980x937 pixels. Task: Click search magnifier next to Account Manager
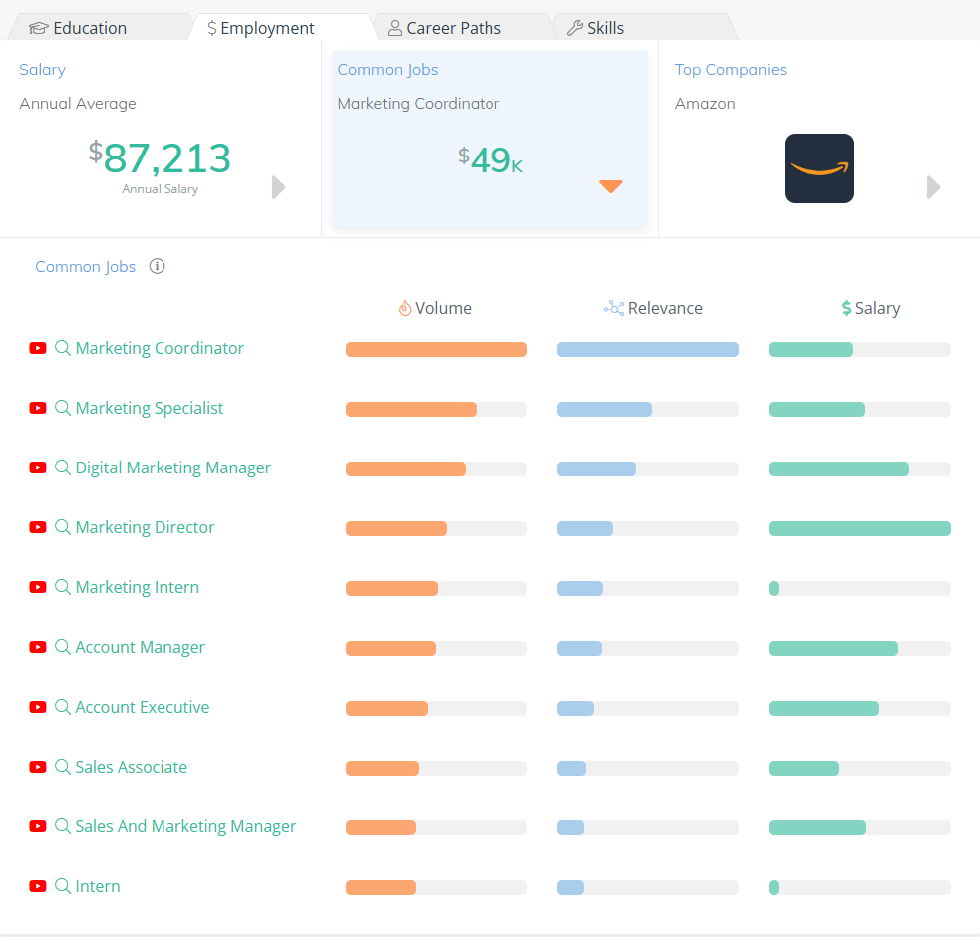coord(63,647)
